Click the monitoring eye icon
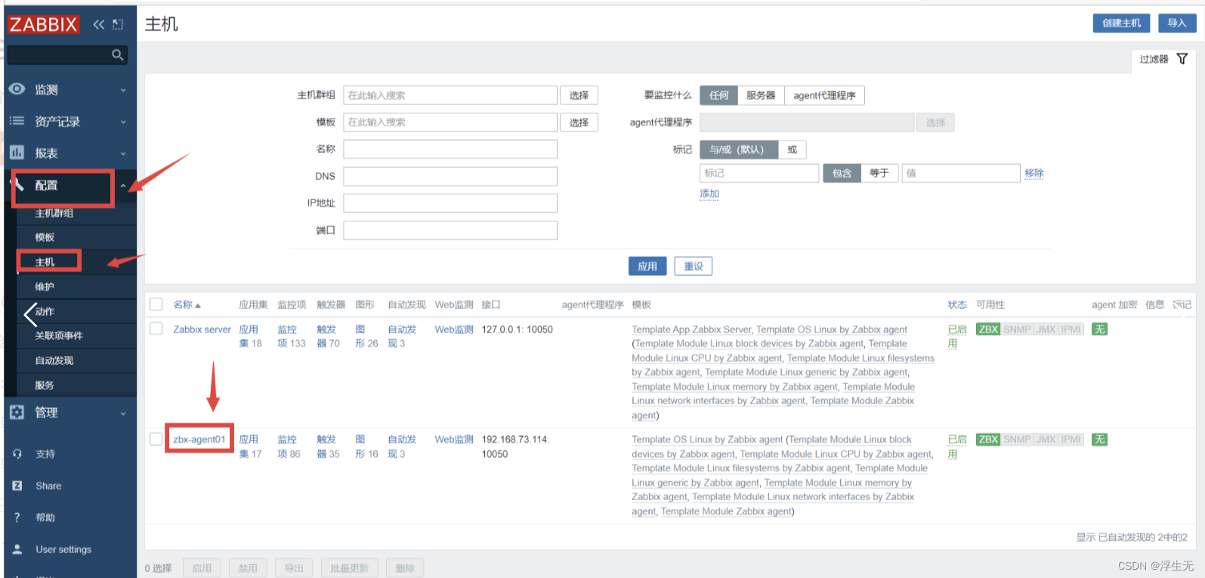 pyautogui.click(x=17, y=89)
